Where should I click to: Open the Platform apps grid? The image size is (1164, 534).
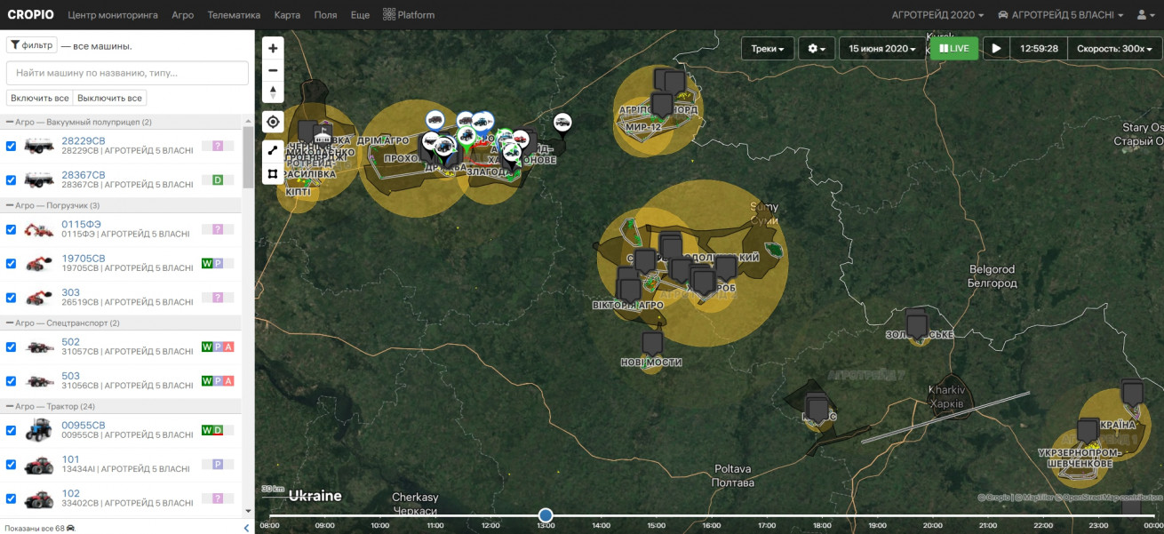pos(409,15)
